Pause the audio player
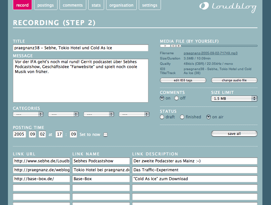 (174, 46)
